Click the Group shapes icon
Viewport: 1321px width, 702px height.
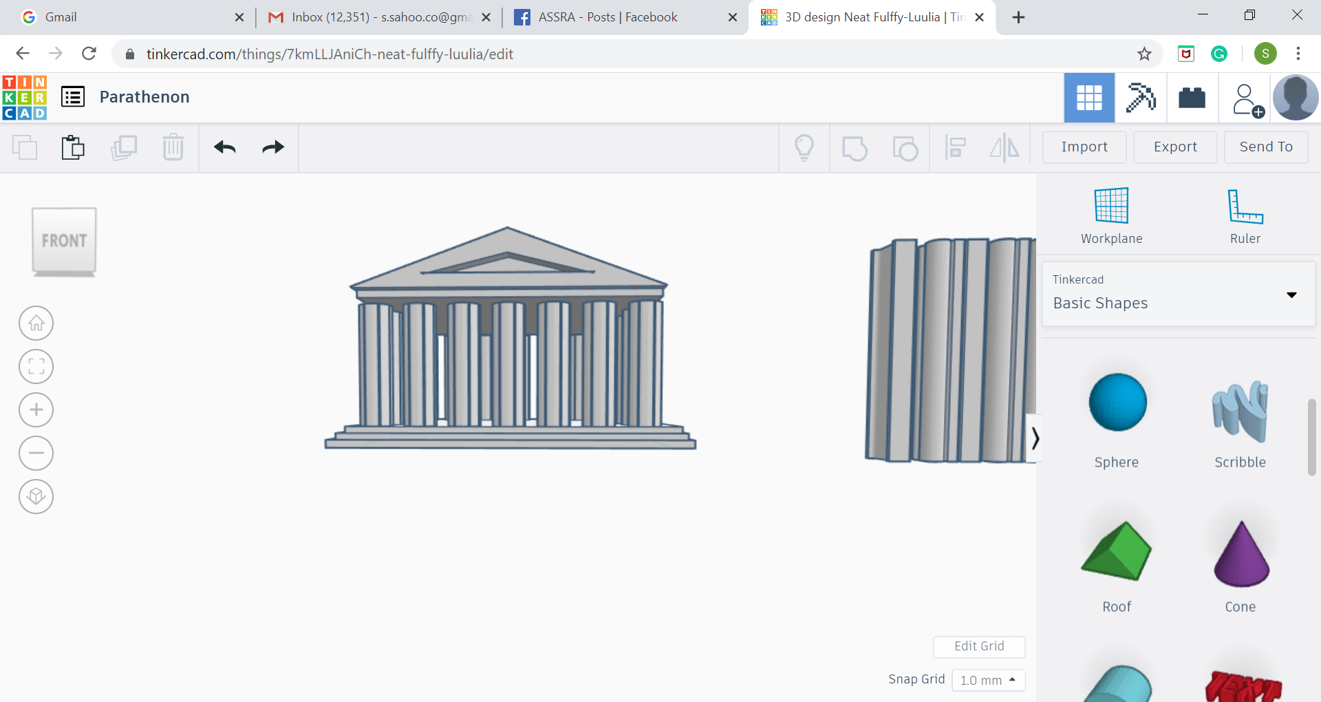pyautogui.click(x=855, y=148)
